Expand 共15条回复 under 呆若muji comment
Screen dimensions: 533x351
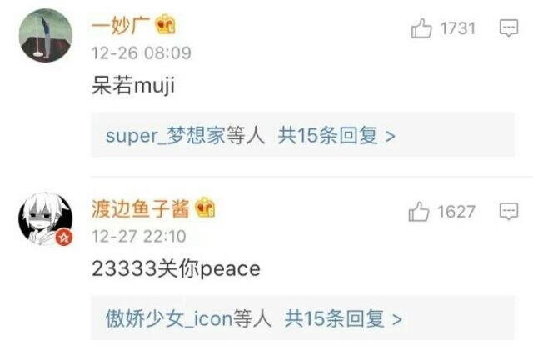point(336,135)
